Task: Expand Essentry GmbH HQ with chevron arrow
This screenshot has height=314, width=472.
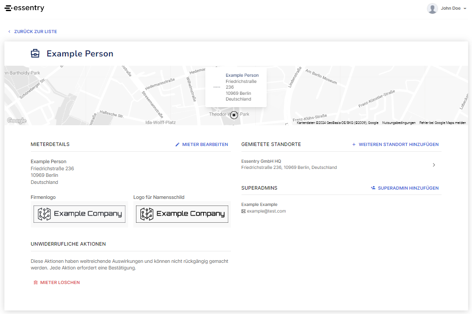Action: click(434, 165)
